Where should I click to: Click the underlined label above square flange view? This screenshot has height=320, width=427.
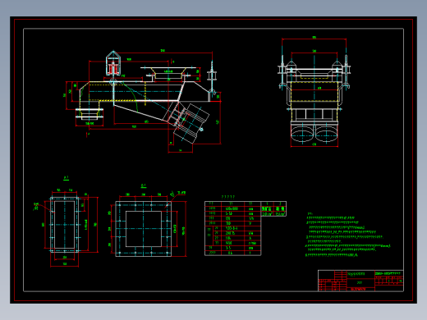144,185
